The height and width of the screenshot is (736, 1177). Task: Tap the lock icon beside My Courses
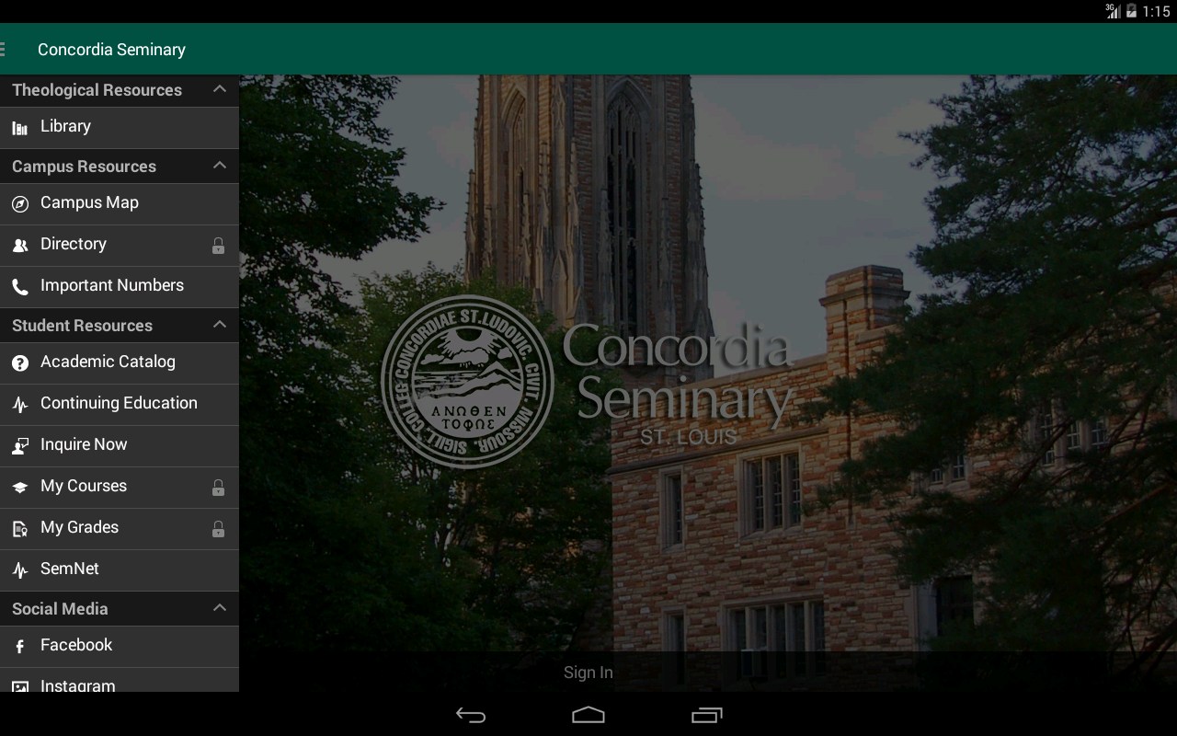218,488
